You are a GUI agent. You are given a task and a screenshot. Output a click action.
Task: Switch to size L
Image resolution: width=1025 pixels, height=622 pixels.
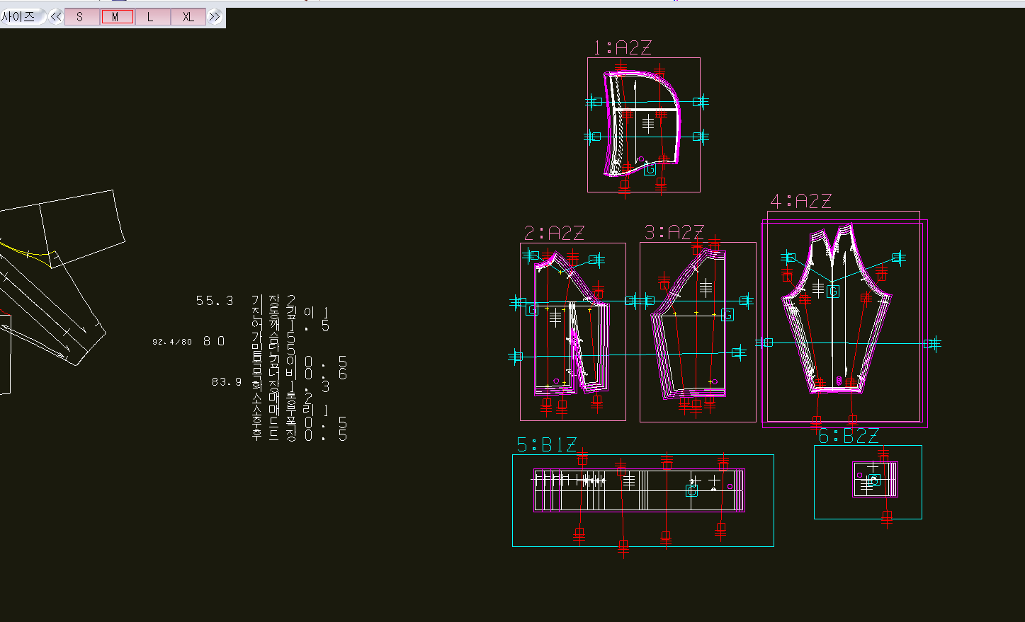[x=151, y=17]
